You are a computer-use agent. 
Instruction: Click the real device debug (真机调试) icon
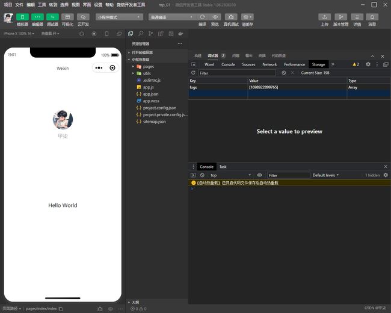(x=231, y=17)
